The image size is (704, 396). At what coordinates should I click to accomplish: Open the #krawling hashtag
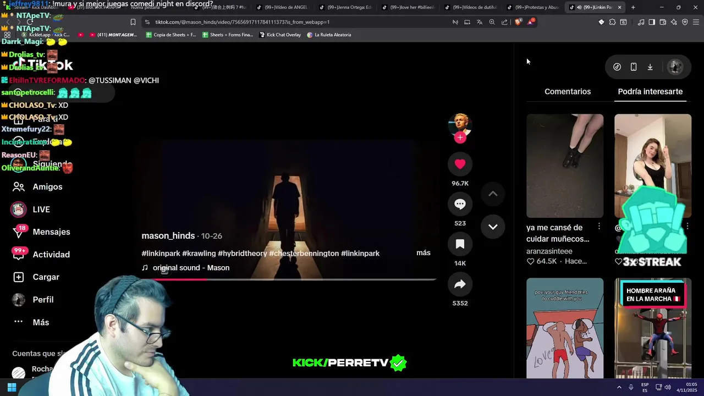pyautogui.click(x=199, y=254)
